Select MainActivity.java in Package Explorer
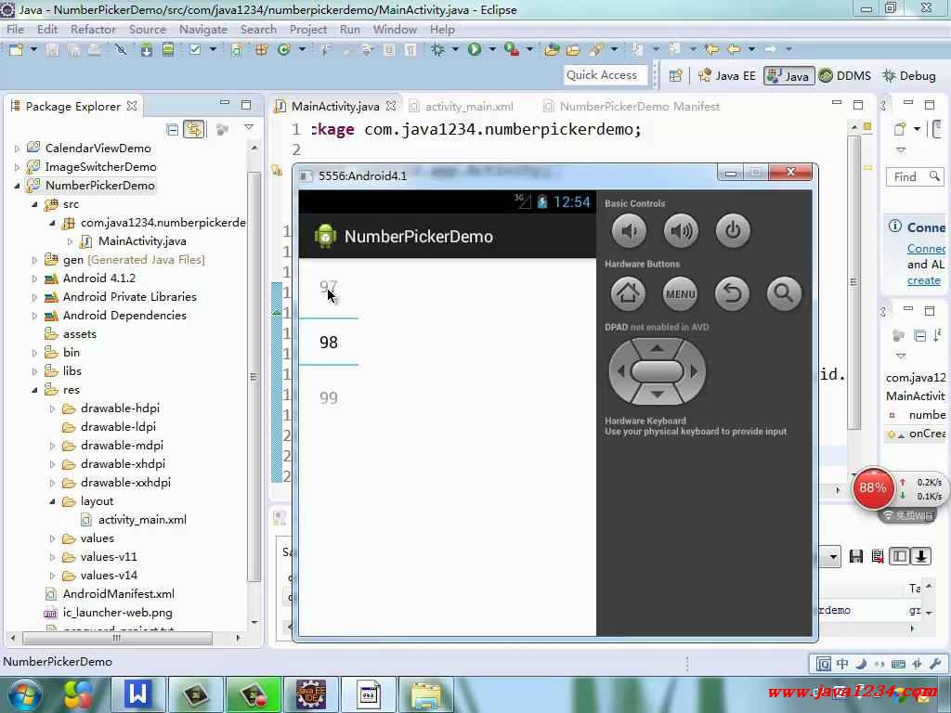Image resolution: width=951 pixels, height=713 pixels. (x=142, y=241)
